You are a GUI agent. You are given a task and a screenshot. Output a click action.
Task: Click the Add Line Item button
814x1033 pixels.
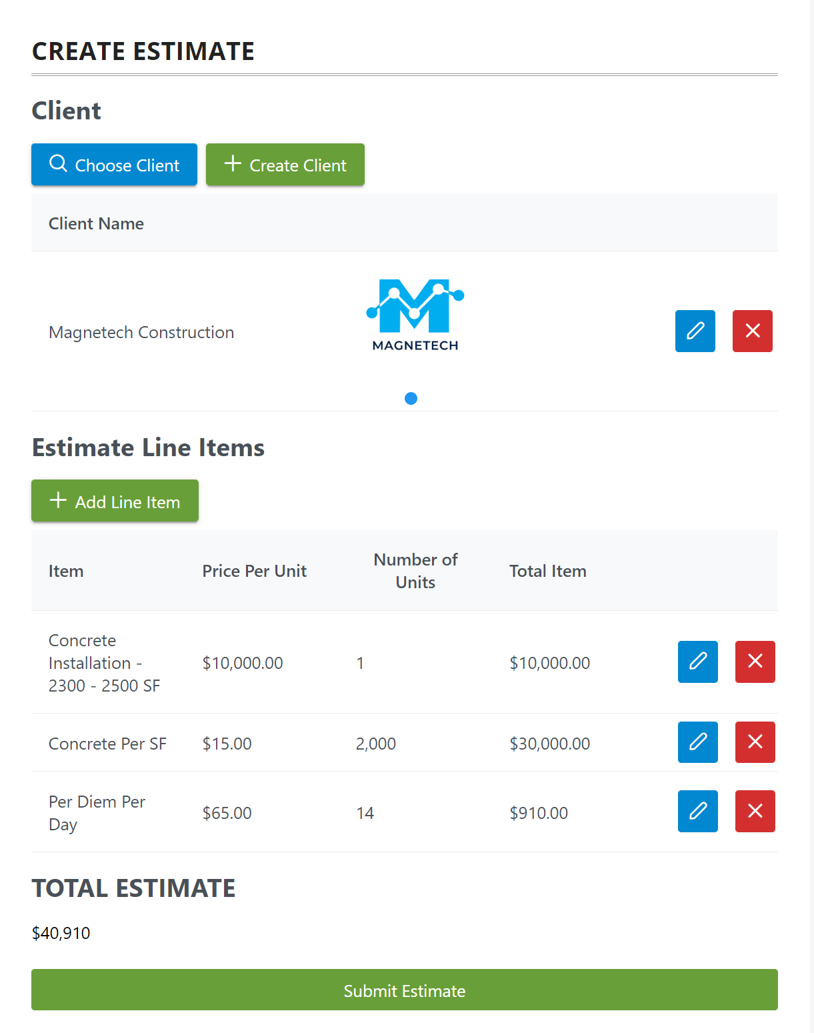115,500
